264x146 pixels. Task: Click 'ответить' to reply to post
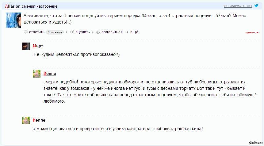click(37, 32)
